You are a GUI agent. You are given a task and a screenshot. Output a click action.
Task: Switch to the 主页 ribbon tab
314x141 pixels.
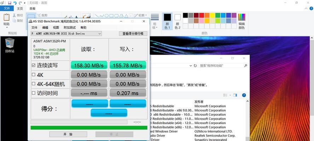coord(20,8)
